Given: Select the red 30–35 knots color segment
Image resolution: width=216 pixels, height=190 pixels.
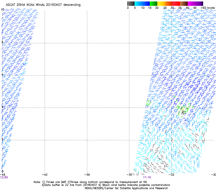Looking at the screenshot, I should (176, 4).
